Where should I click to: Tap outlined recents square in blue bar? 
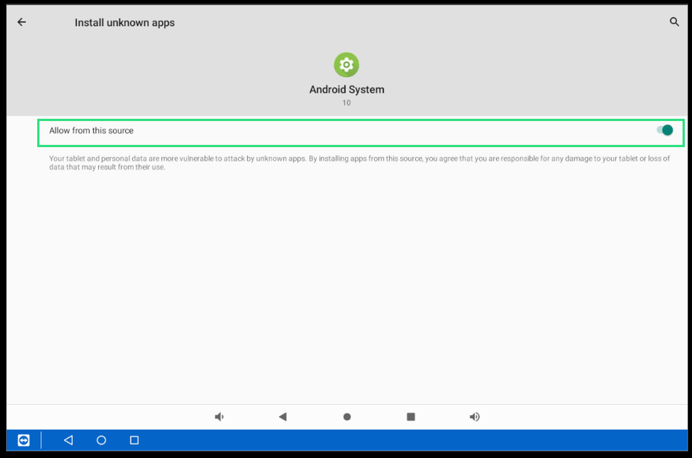(134, 440)
